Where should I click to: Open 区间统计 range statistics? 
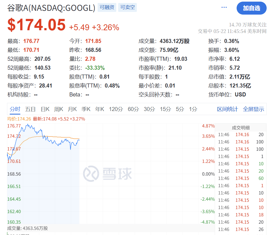[228, 109]
